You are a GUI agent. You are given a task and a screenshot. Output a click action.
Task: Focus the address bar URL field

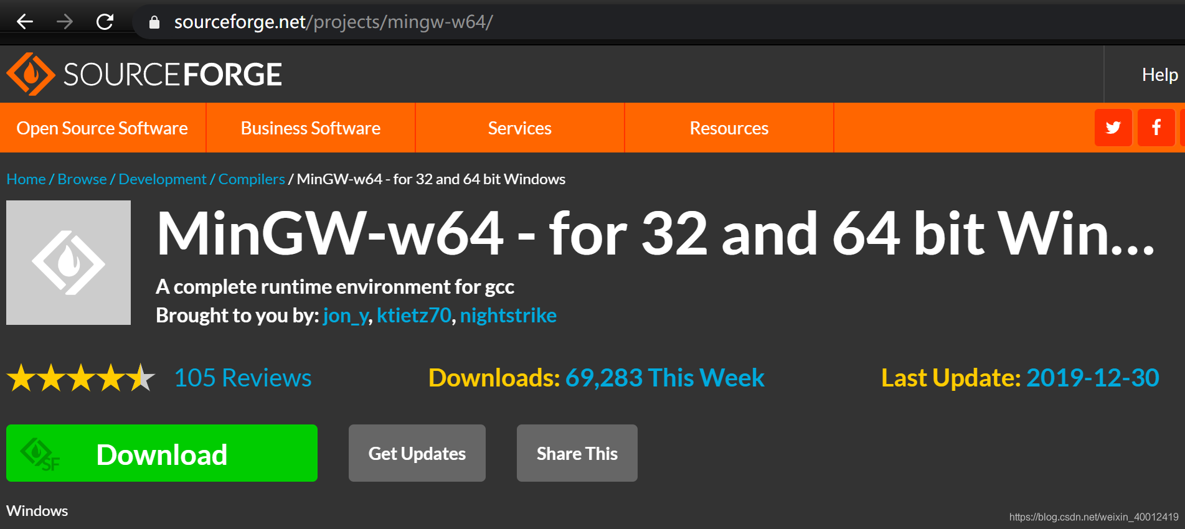(x=660, y=22)
